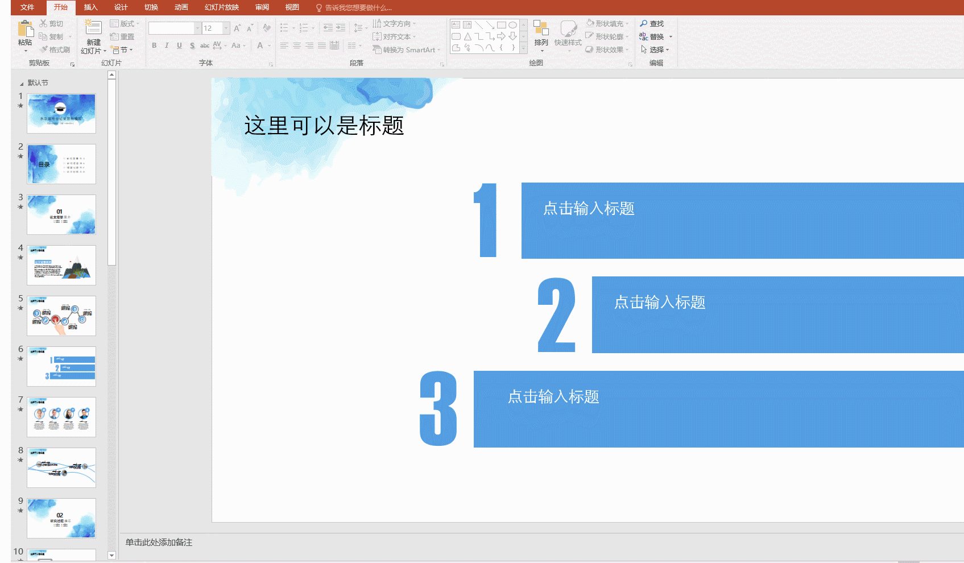The width and height of the screenshot is (964, 563).
Task: Apply bold formatting with the B icon
Action: pyautogui.click(x=154, y=45)
